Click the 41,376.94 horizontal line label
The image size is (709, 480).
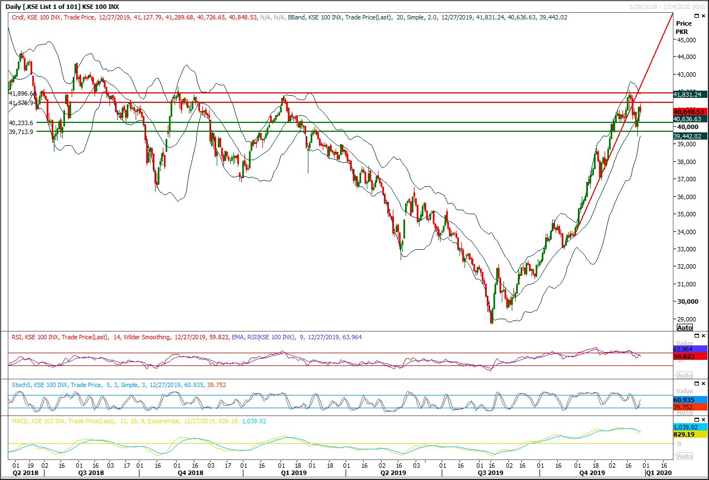coord(22,103)
